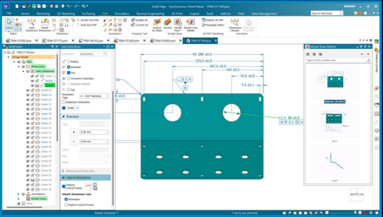
Task: Click the Convert All button
Action: coord(139,25)
